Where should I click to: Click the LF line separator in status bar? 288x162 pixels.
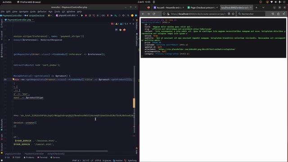(92, 161)
